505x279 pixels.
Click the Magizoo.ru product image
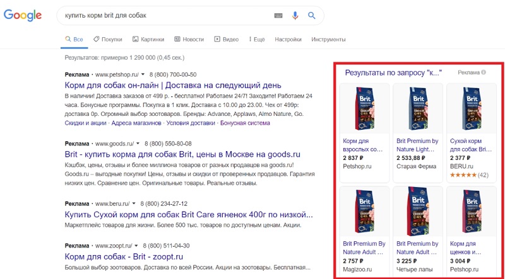click(x=365, y=211)
